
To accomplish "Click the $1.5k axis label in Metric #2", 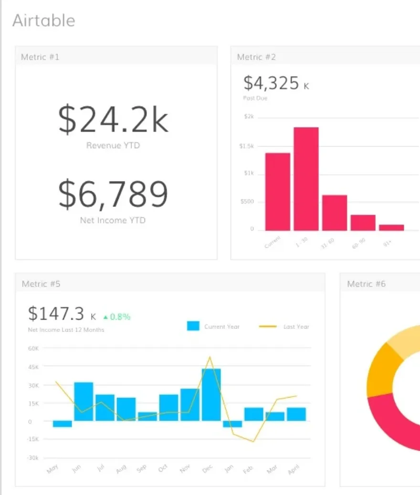I will coord(247,146).
